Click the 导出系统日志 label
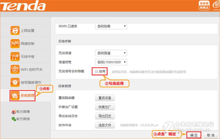Image resolution: width=220 pixels, height=139 pixels. (68, 116)
